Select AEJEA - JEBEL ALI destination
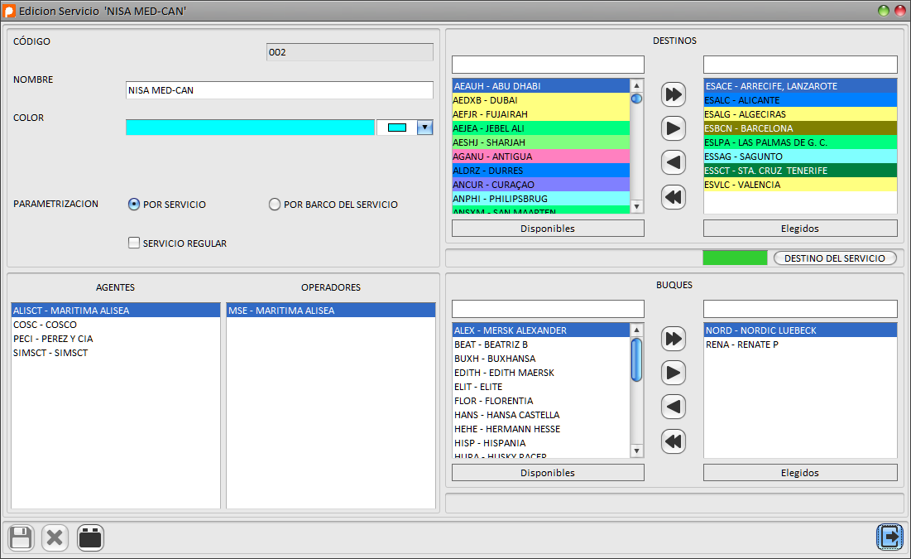 pyautogui.click(x=541, y=128)
